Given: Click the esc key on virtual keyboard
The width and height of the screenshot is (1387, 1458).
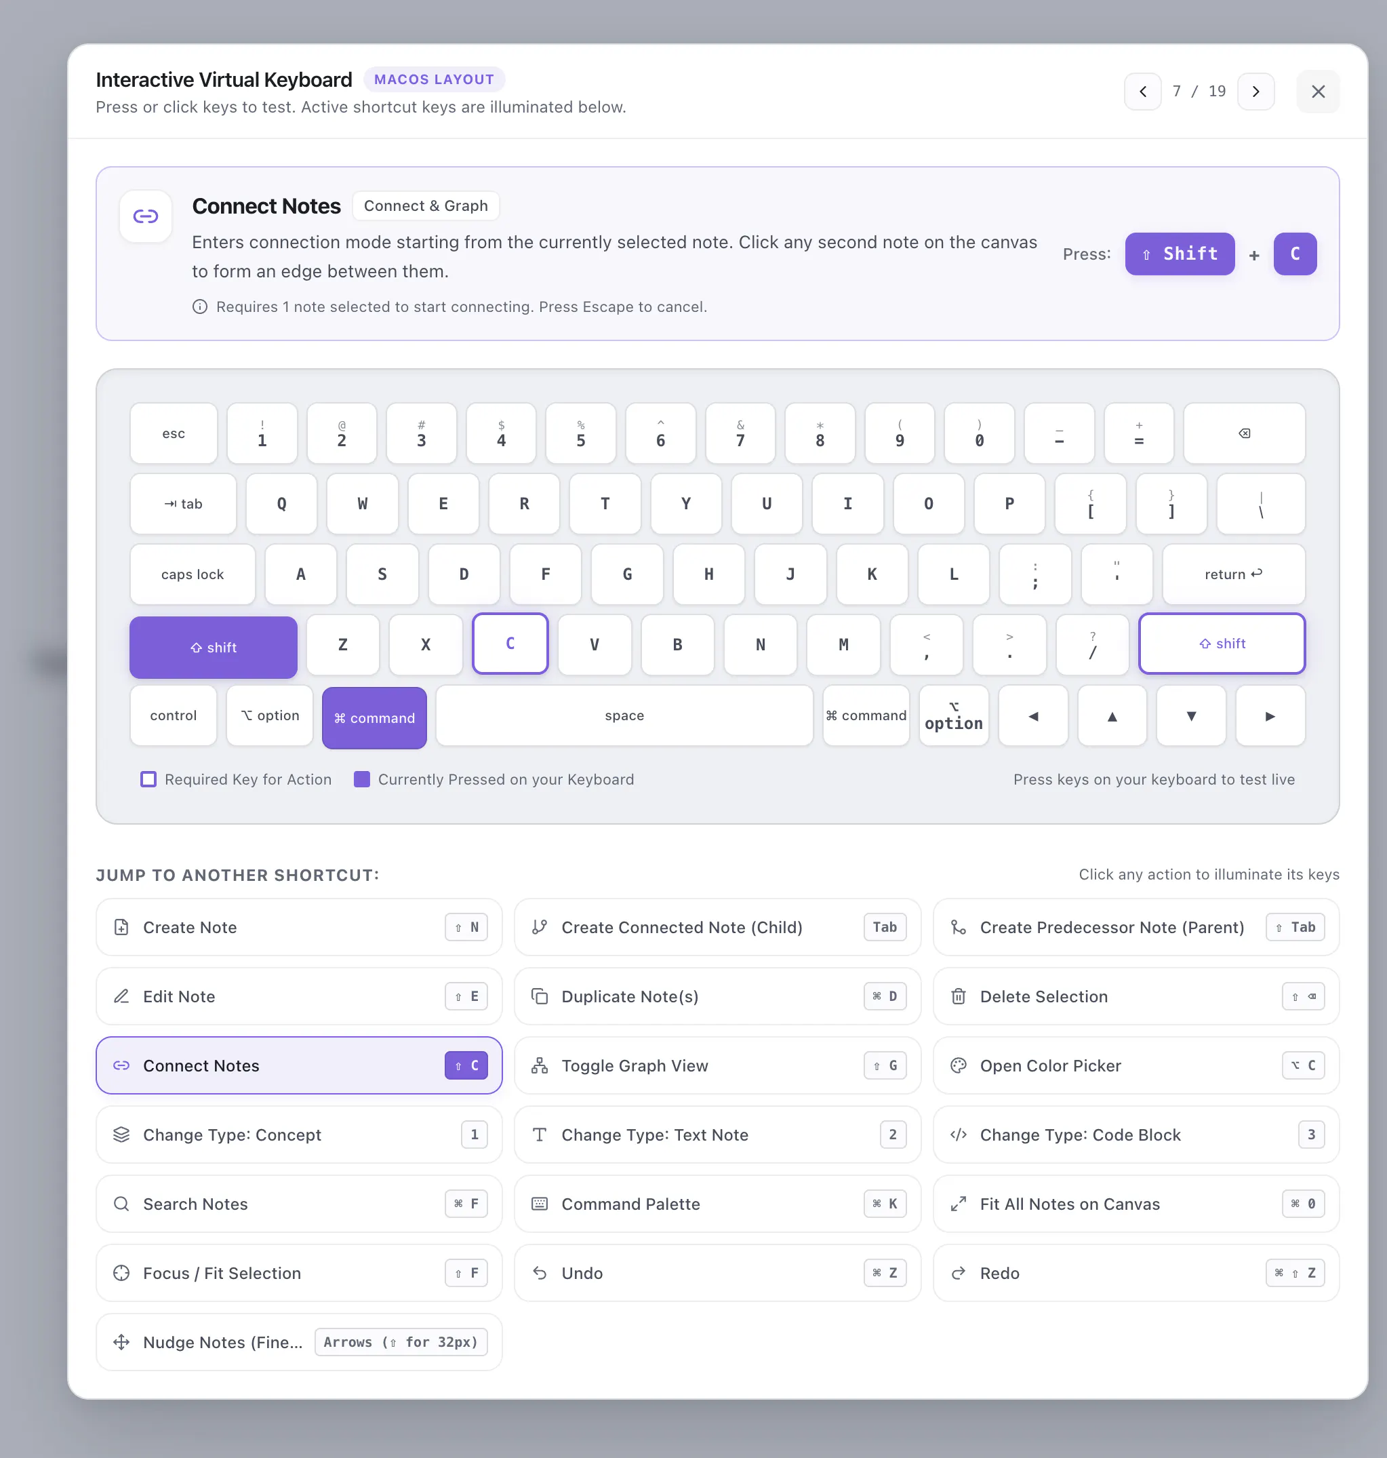Looking at the screenshot, I should (174, 433).
